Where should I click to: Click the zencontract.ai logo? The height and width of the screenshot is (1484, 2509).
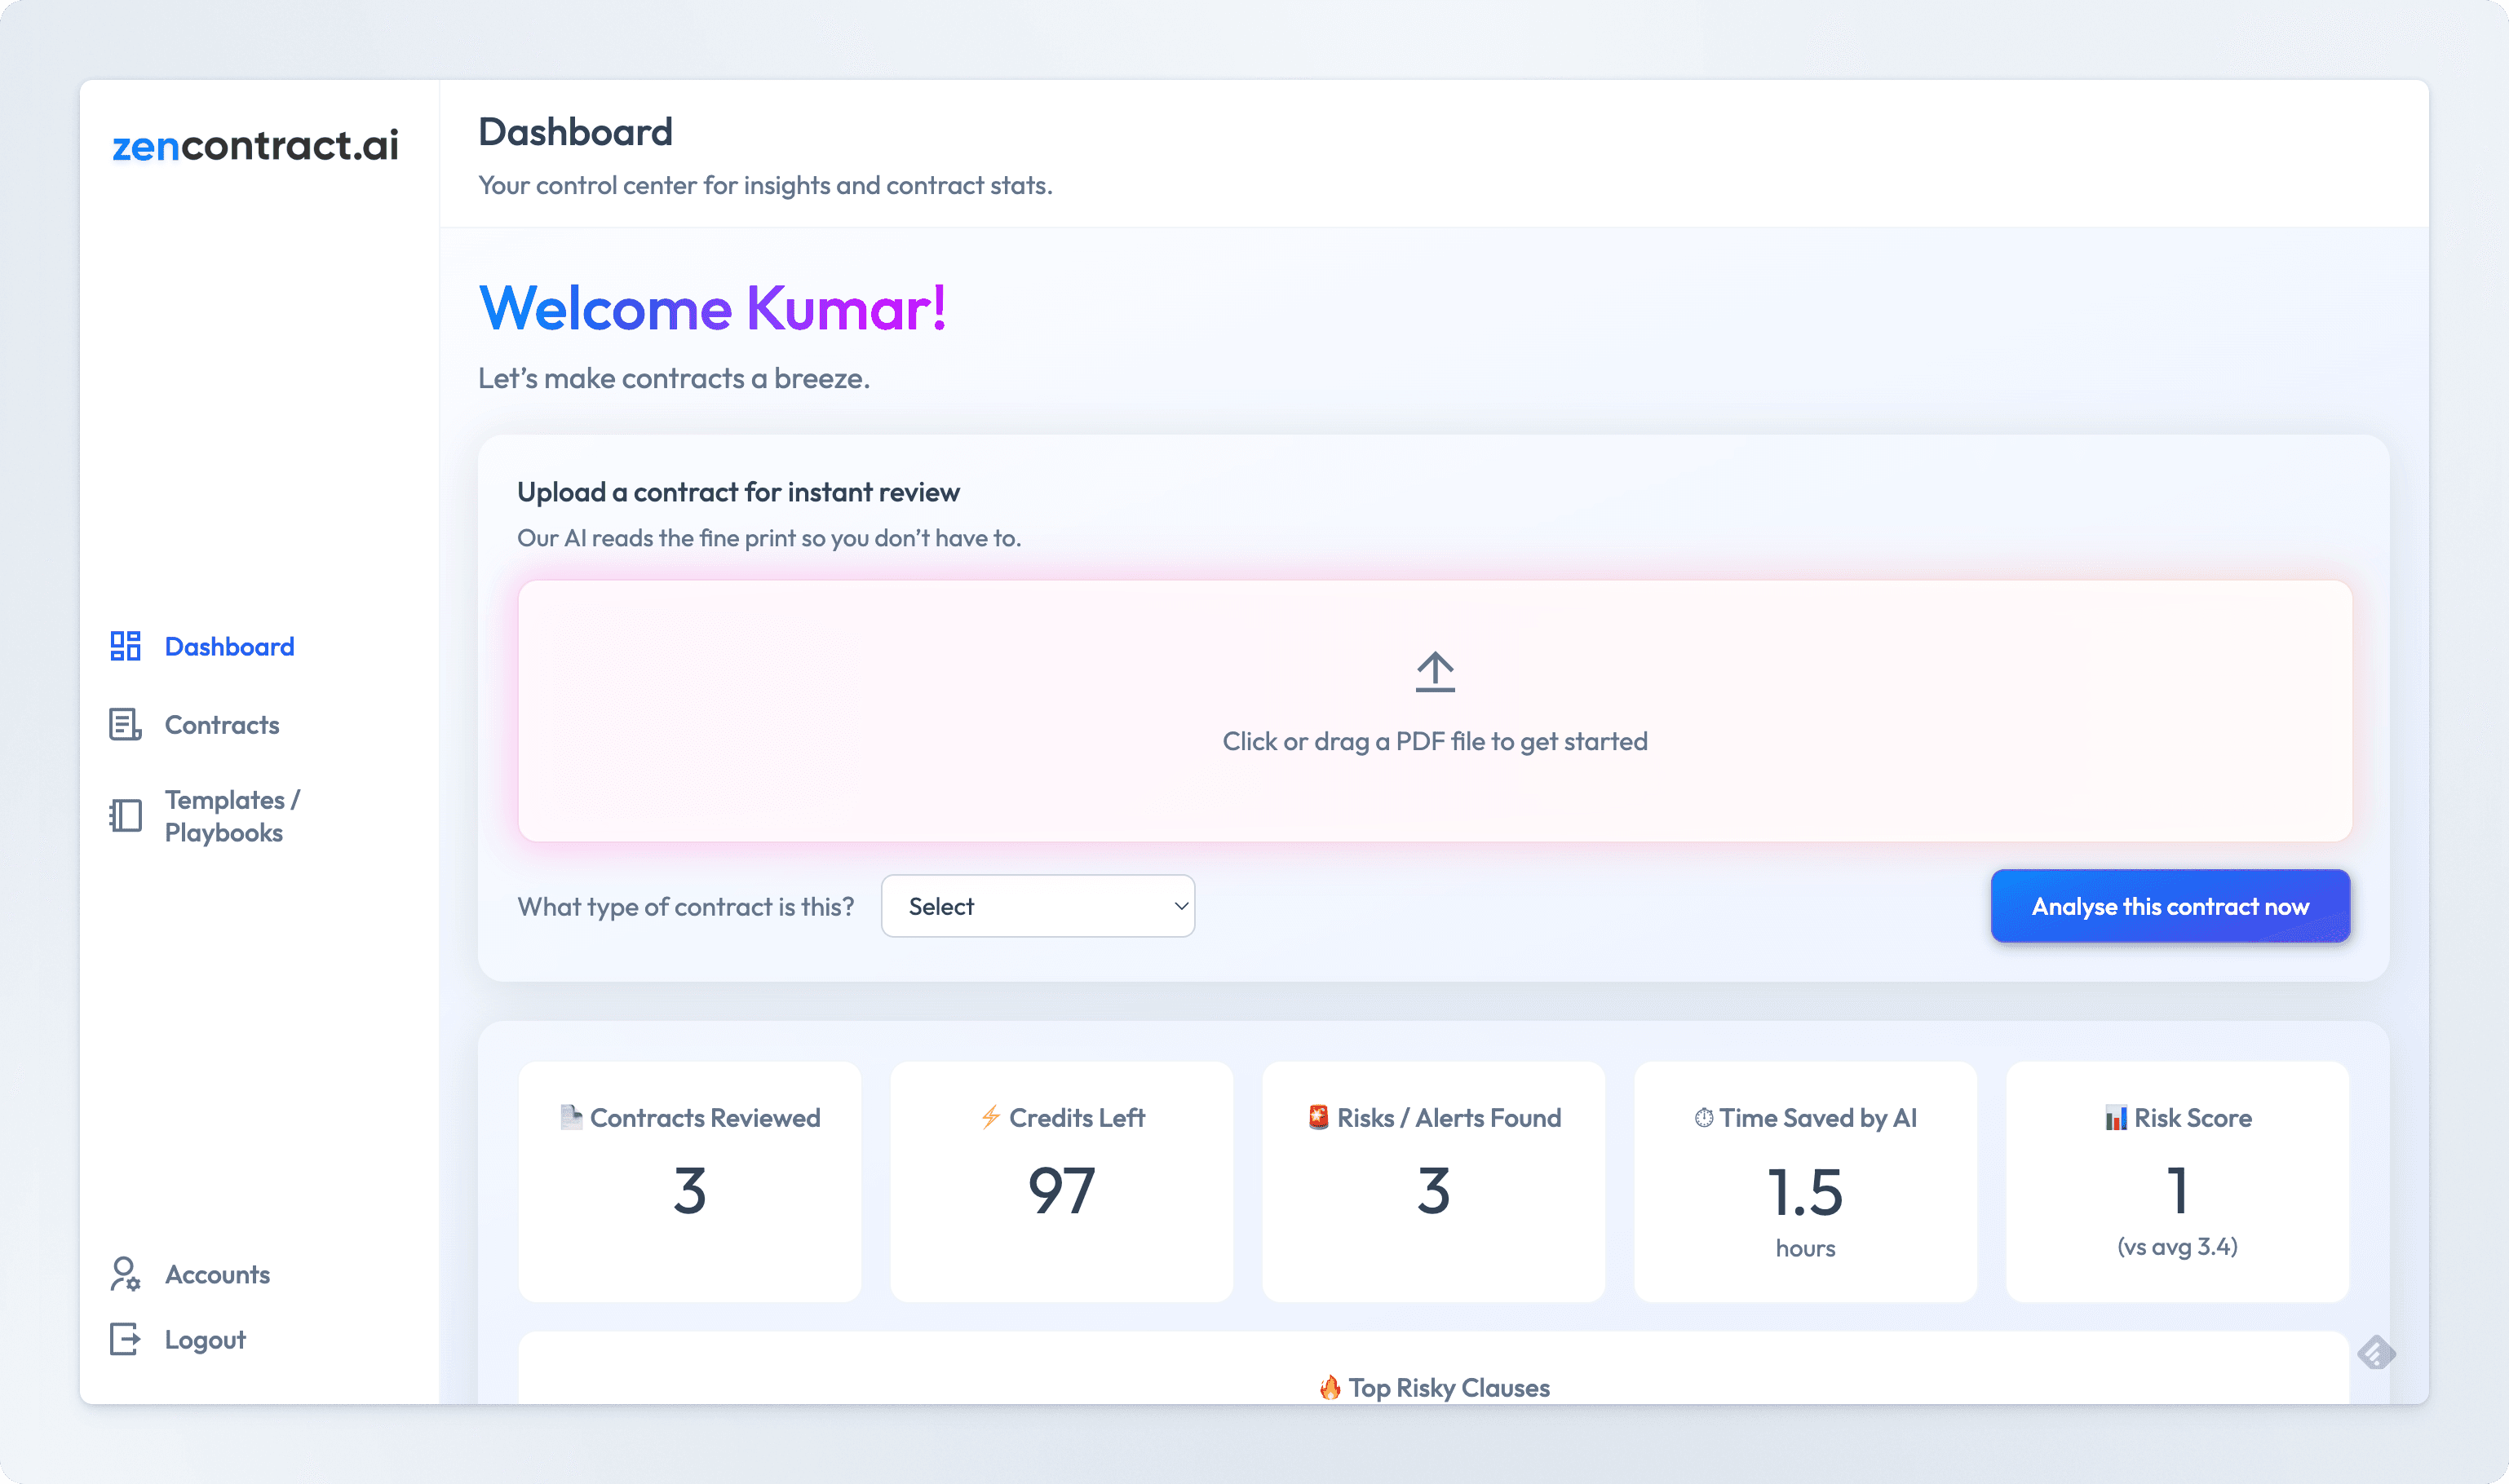(x=255, y=146)
